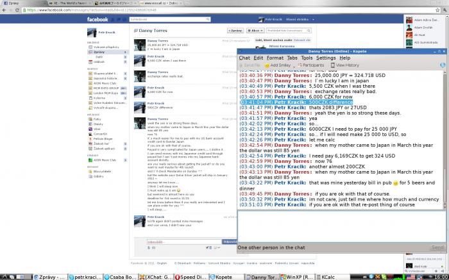449x280 pixels.
Task: Open Hlavní stránka link in top bar
Action: (297, 19)
